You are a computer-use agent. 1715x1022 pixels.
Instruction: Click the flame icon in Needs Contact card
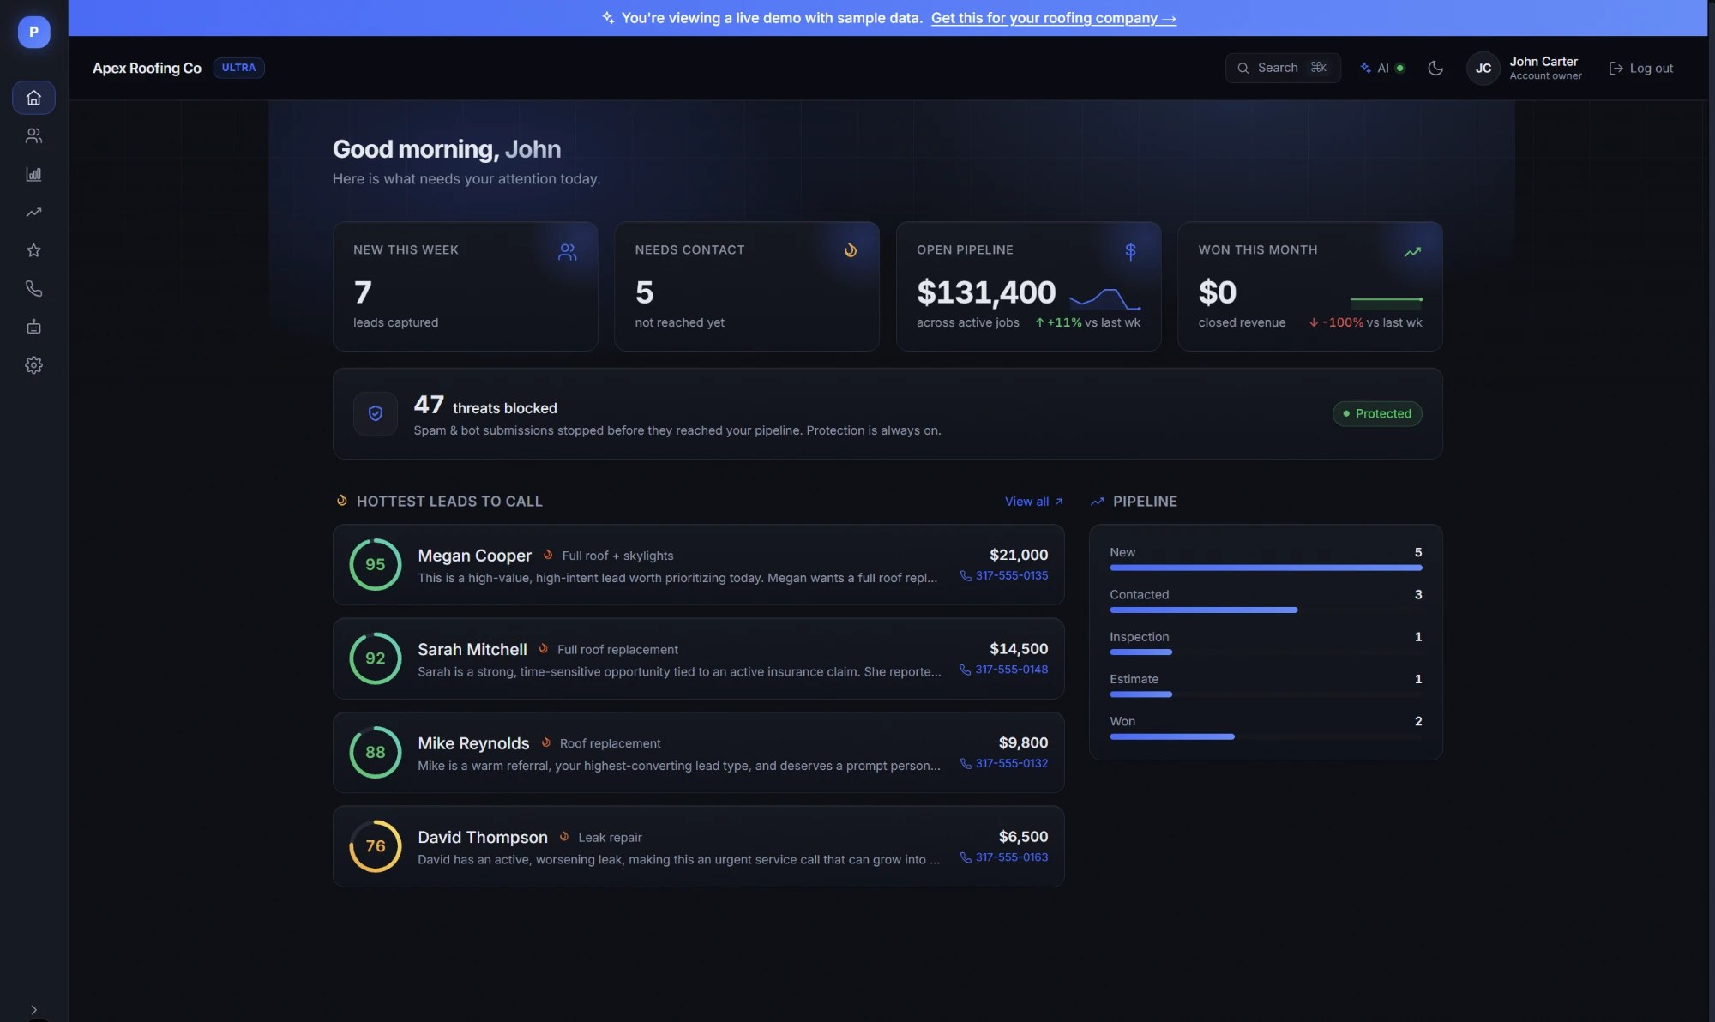click(x=850, y=250)
